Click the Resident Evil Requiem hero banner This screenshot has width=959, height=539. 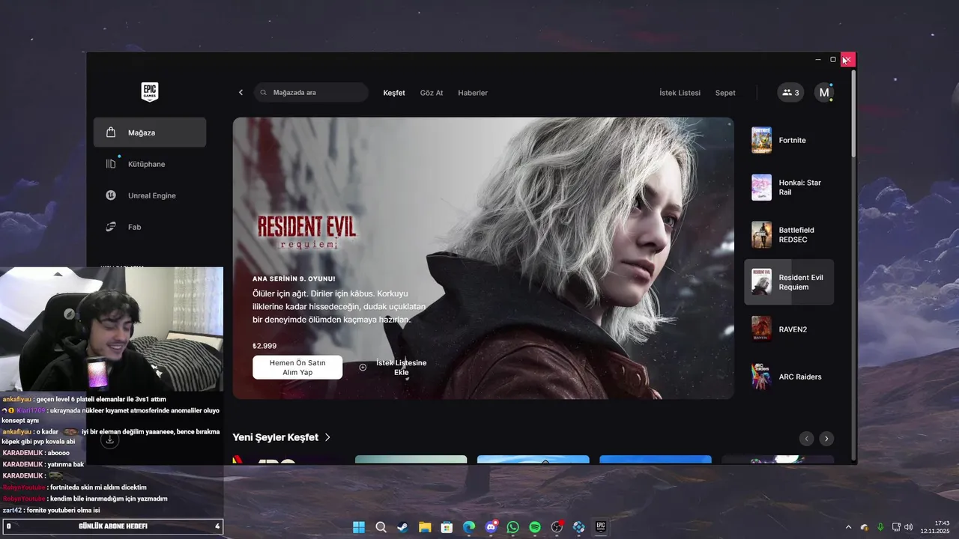pos(483,258)
